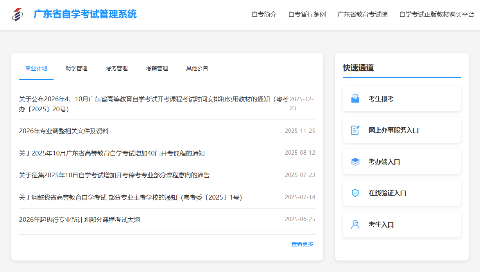The height and width of the screenshot is (273, 480).
Task: Click the stacked layers icon beside 考办端入口
Action: (x=355, y=162)
